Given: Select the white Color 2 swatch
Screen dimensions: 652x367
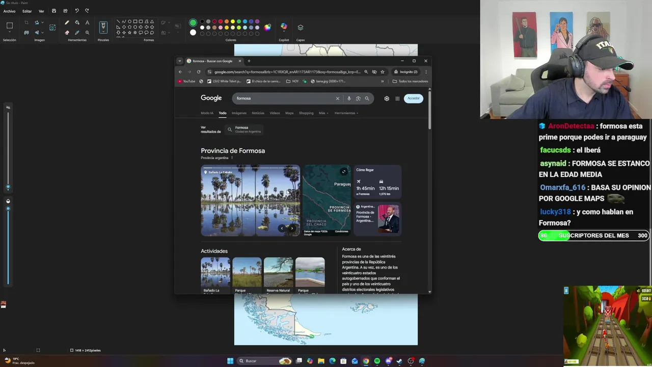Looking at the screenshot, I should (x=193, y=33).
